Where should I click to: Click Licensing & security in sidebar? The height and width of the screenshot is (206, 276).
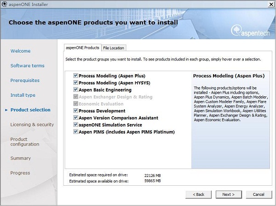tap(32, 124)
